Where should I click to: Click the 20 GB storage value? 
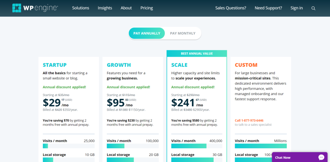tap(153, 155)
